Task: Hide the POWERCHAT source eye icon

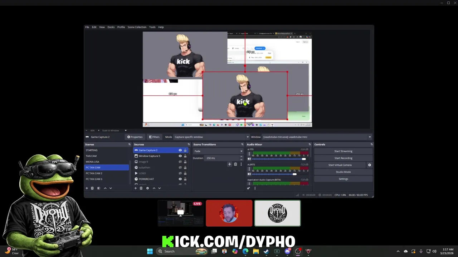Action: point(180,179)
